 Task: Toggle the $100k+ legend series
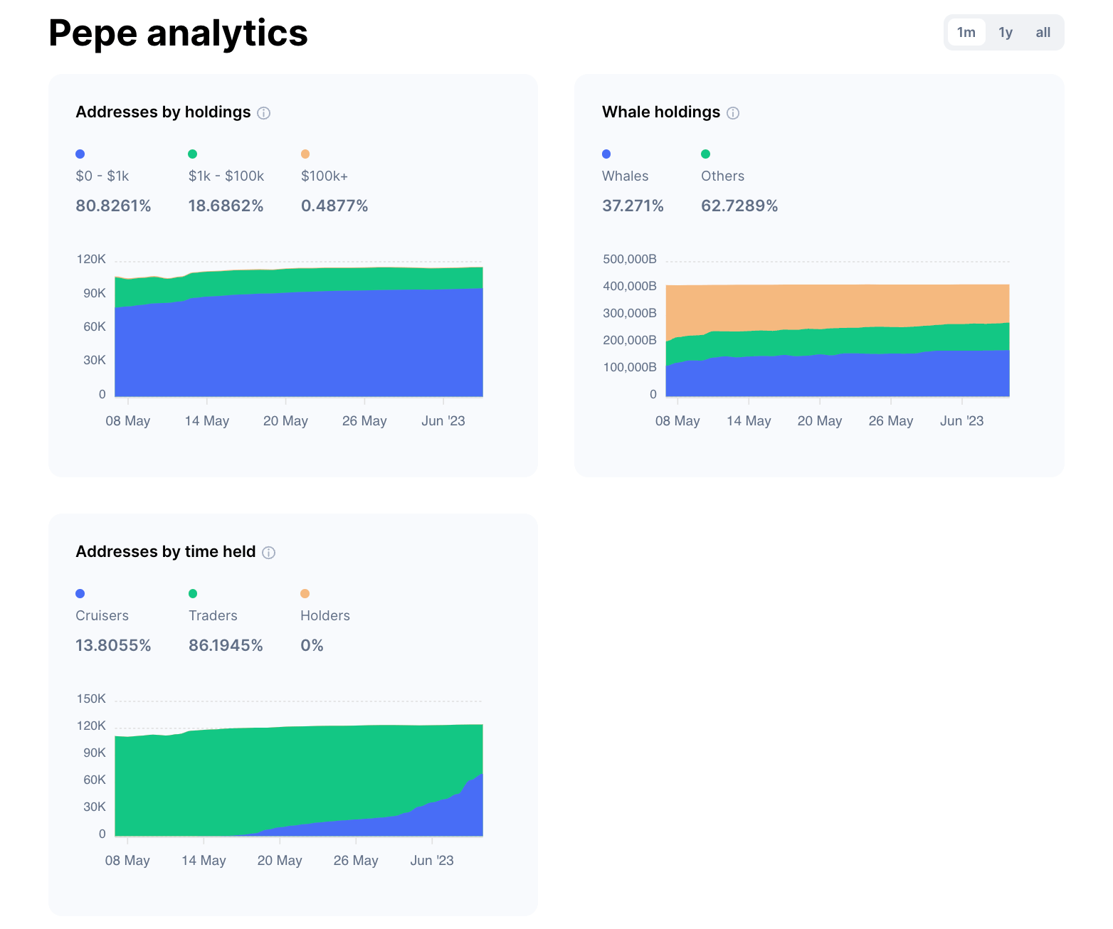coord(324,176)
